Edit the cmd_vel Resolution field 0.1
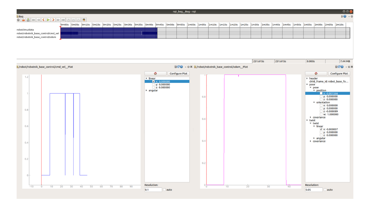The height and width of the screenshot is (208, 370). pos(153,190)
